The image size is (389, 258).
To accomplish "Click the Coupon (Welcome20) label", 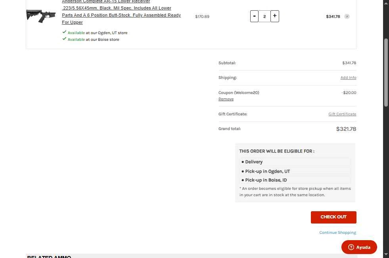I will click(239, 93).
